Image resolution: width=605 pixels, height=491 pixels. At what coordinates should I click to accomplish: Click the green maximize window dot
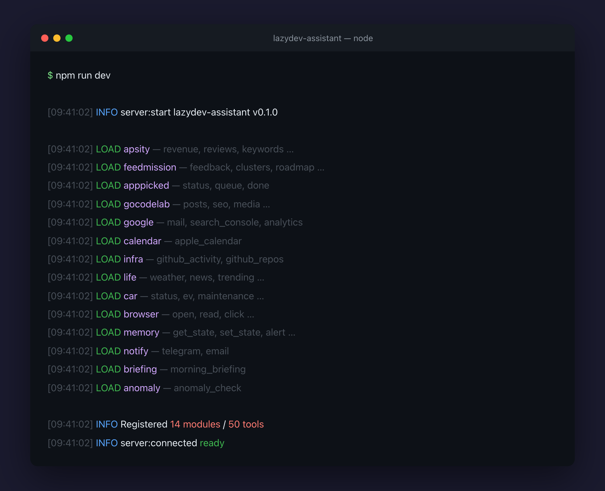pos(69,38)
